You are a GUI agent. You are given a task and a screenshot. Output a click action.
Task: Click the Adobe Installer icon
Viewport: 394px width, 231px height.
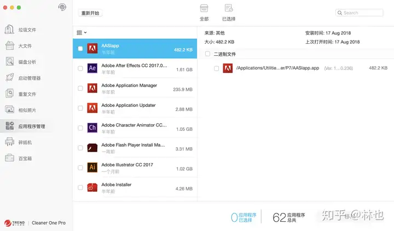point(92,188)
